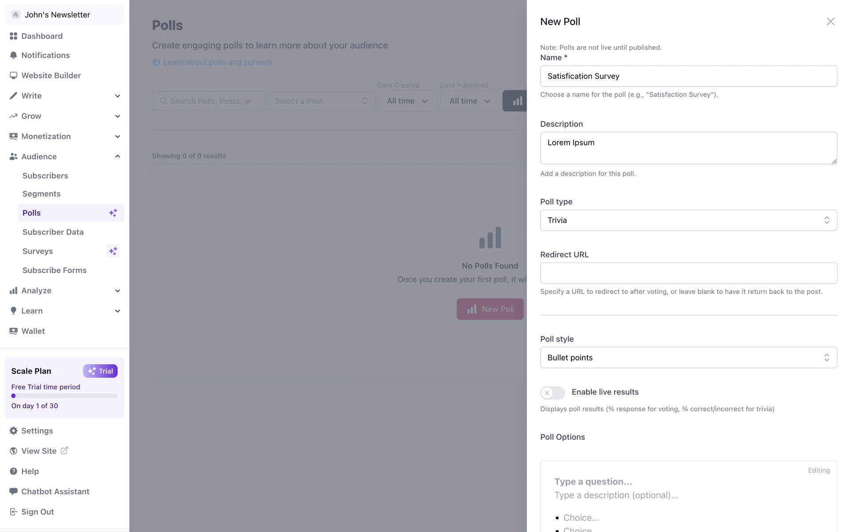Open the Poll type dropdown
This screenshot has height=532, width=851.
688,220
